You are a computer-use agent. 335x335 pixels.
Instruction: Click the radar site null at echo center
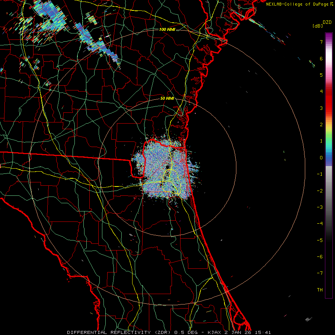[167, 167]
